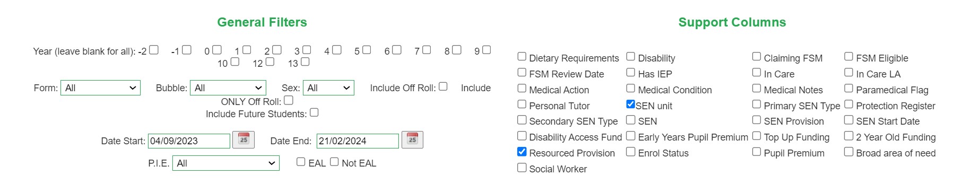Enable Include Off Roll checkbox
Viewport: 965px width, 192px height.
pyautogui.click(x=443, y=86)
